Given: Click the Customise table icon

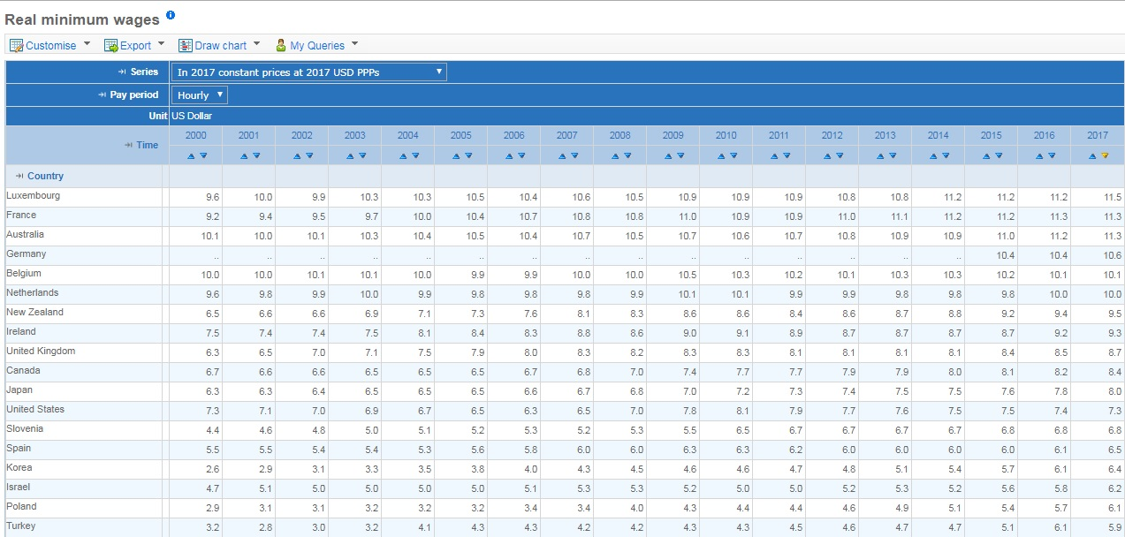Looking at the screenshot, I should [16, 45].
